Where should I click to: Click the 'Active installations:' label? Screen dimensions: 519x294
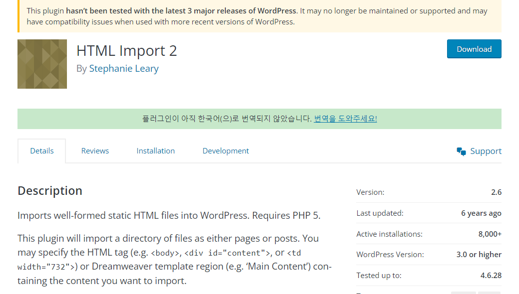pyautogui.click(x=390, y=234)
